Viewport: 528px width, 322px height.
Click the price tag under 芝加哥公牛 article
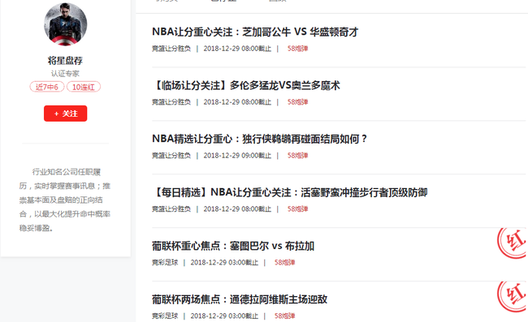pyautogui.click(x=297, y=49)
